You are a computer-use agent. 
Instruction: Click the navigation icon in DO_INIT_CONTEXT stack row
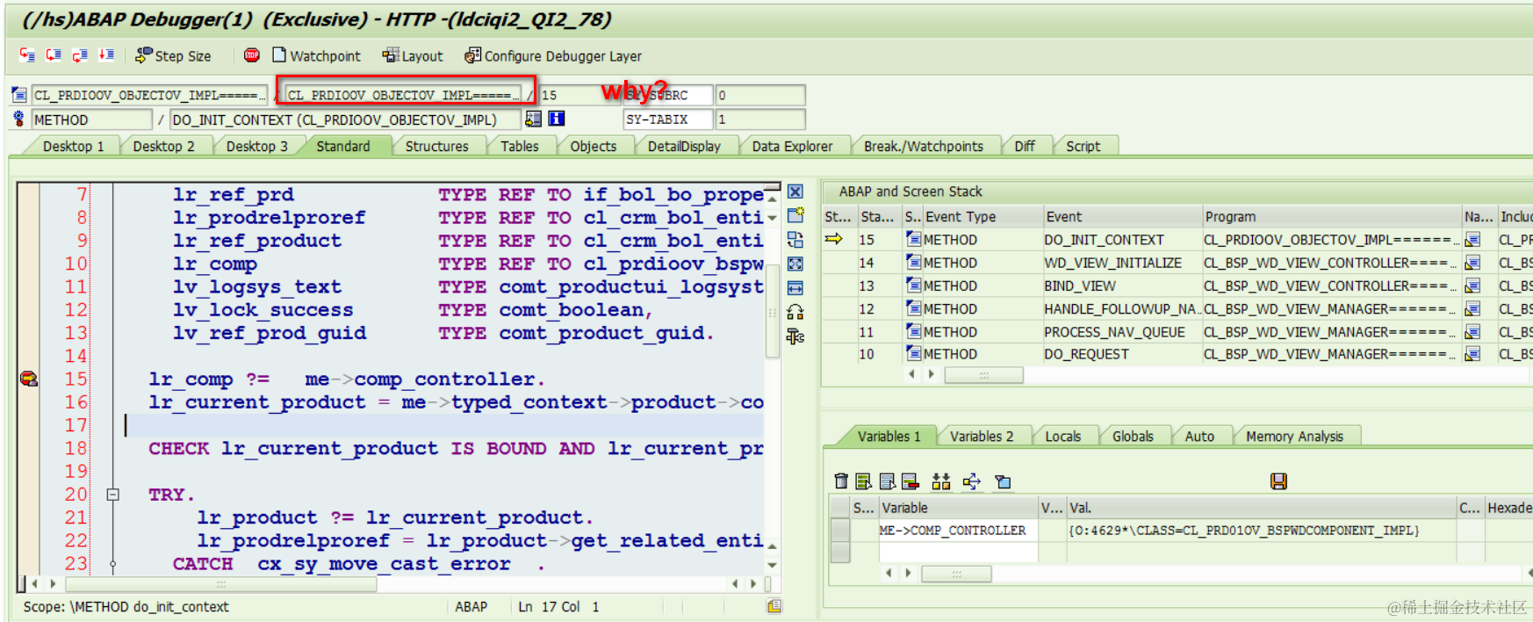tap(1472, 239)
